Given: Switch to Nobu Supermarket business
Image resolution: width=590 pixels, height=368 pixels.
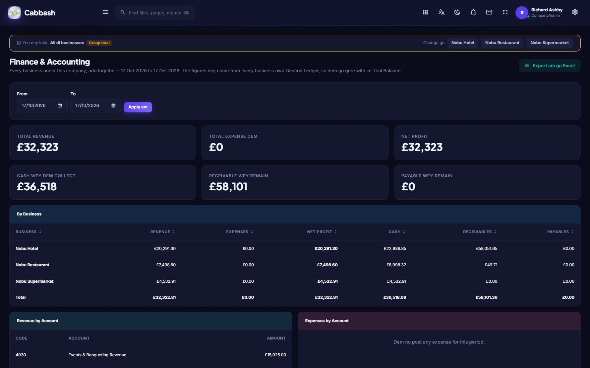Looking at the screenshot, I should coord(549,43).
